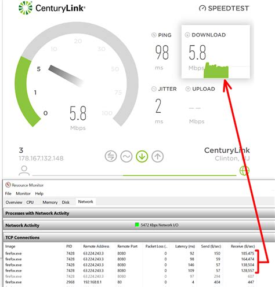Click the ping stage icon with two arrows
This screenshot has width=275, height=287.
[x=111, y=156]
